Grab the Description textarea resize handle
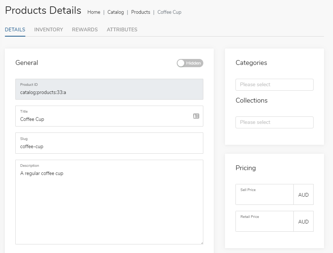 pyautogui.click(x=202, y=243)
